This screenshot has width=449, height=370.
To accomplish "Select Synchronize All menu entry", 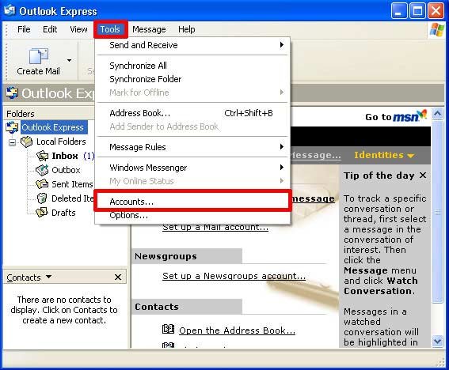I will 192,66.
